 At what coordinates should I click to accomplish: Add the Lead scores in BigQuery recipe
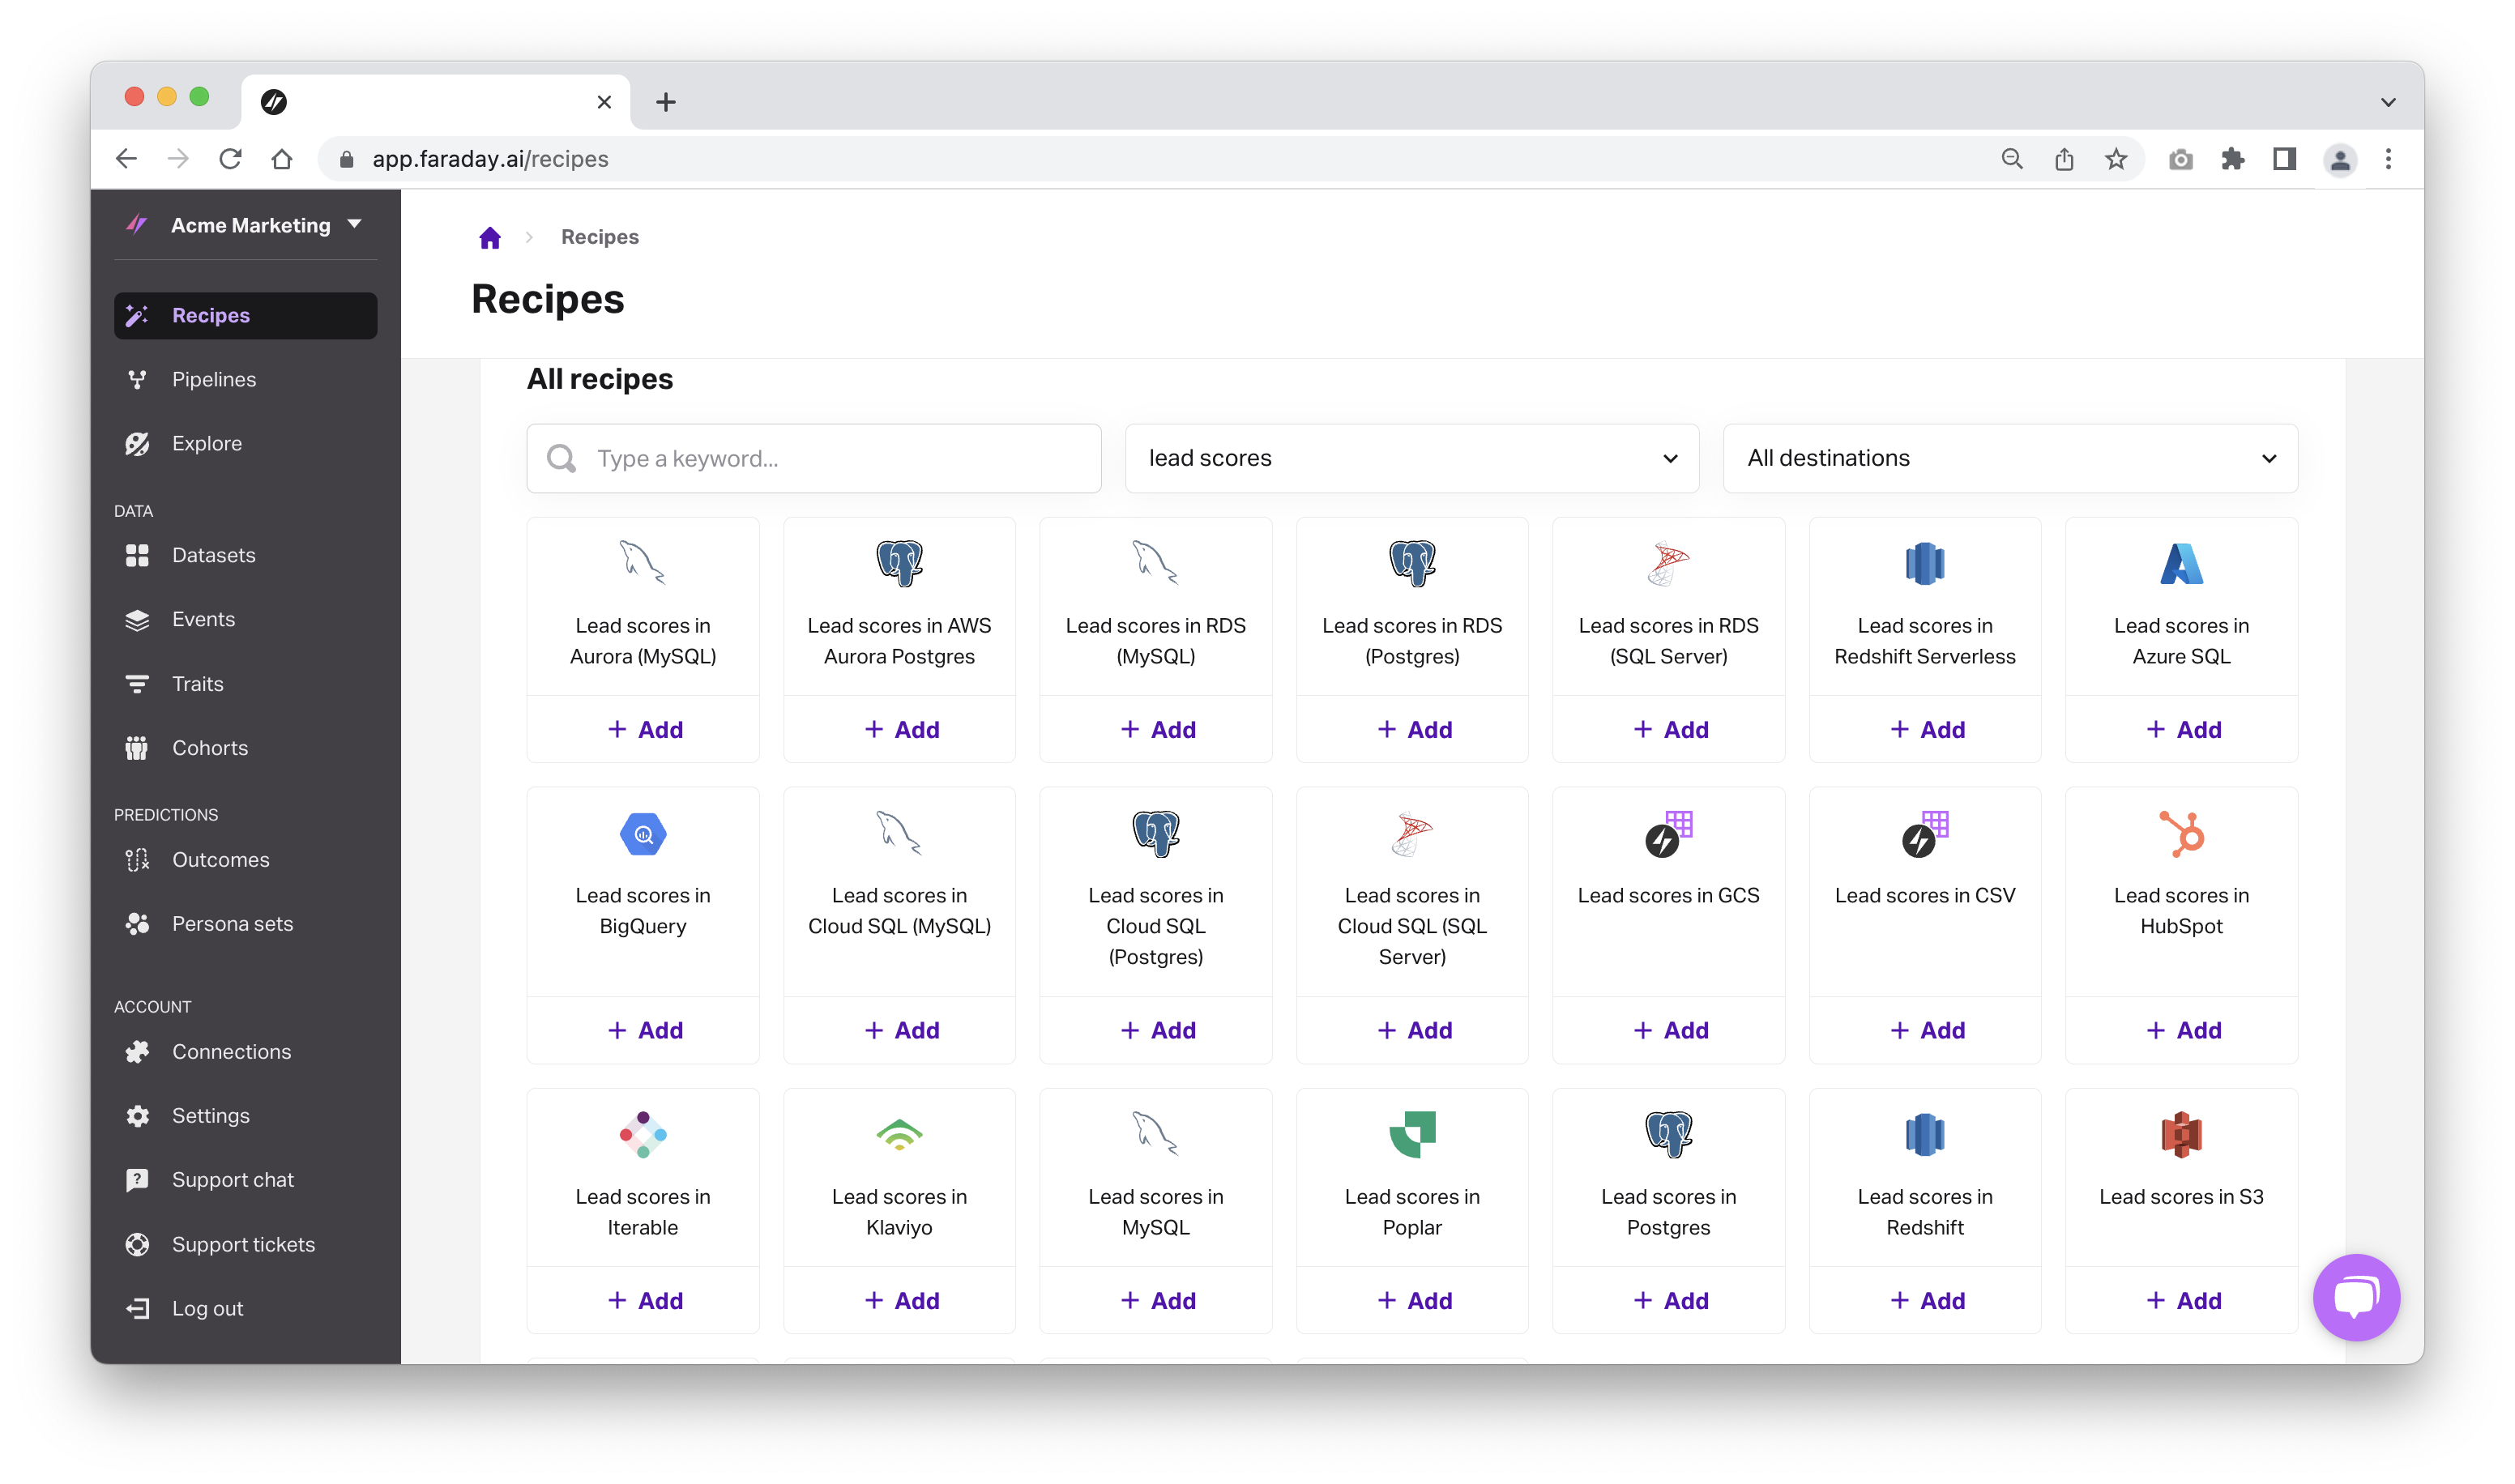[x=643, y=1029]
